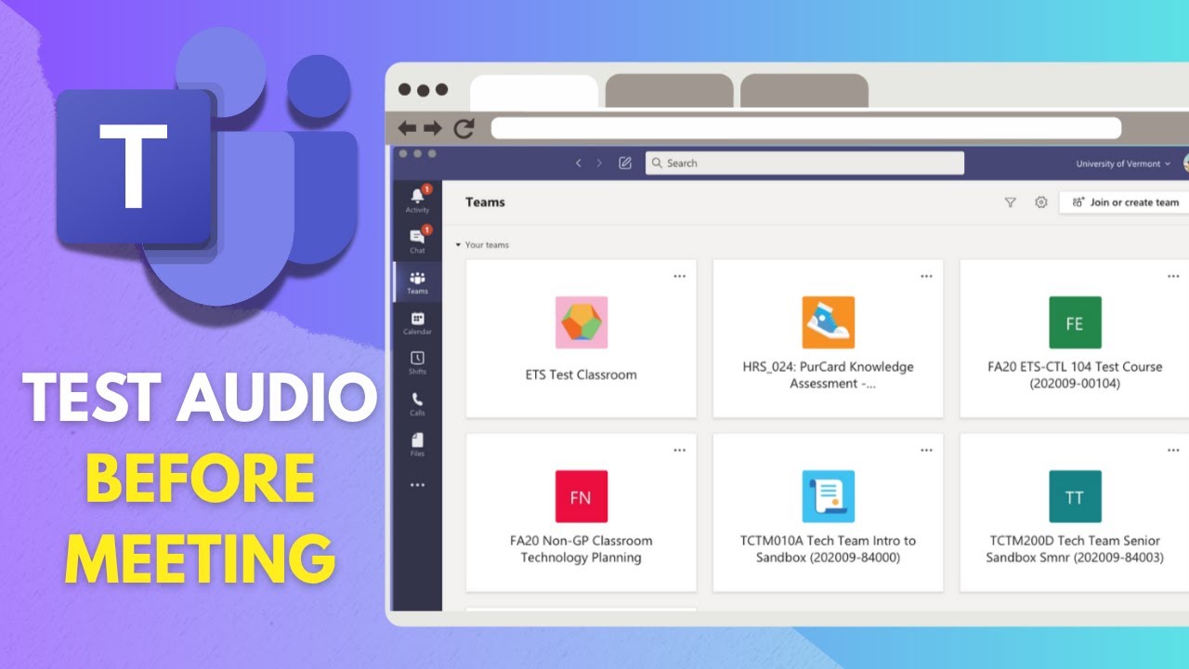The height and width of the screenshot is (669, 1189).
Task: Open more options for FA20 ETS-CTL 104
Action: [1173, 276]
